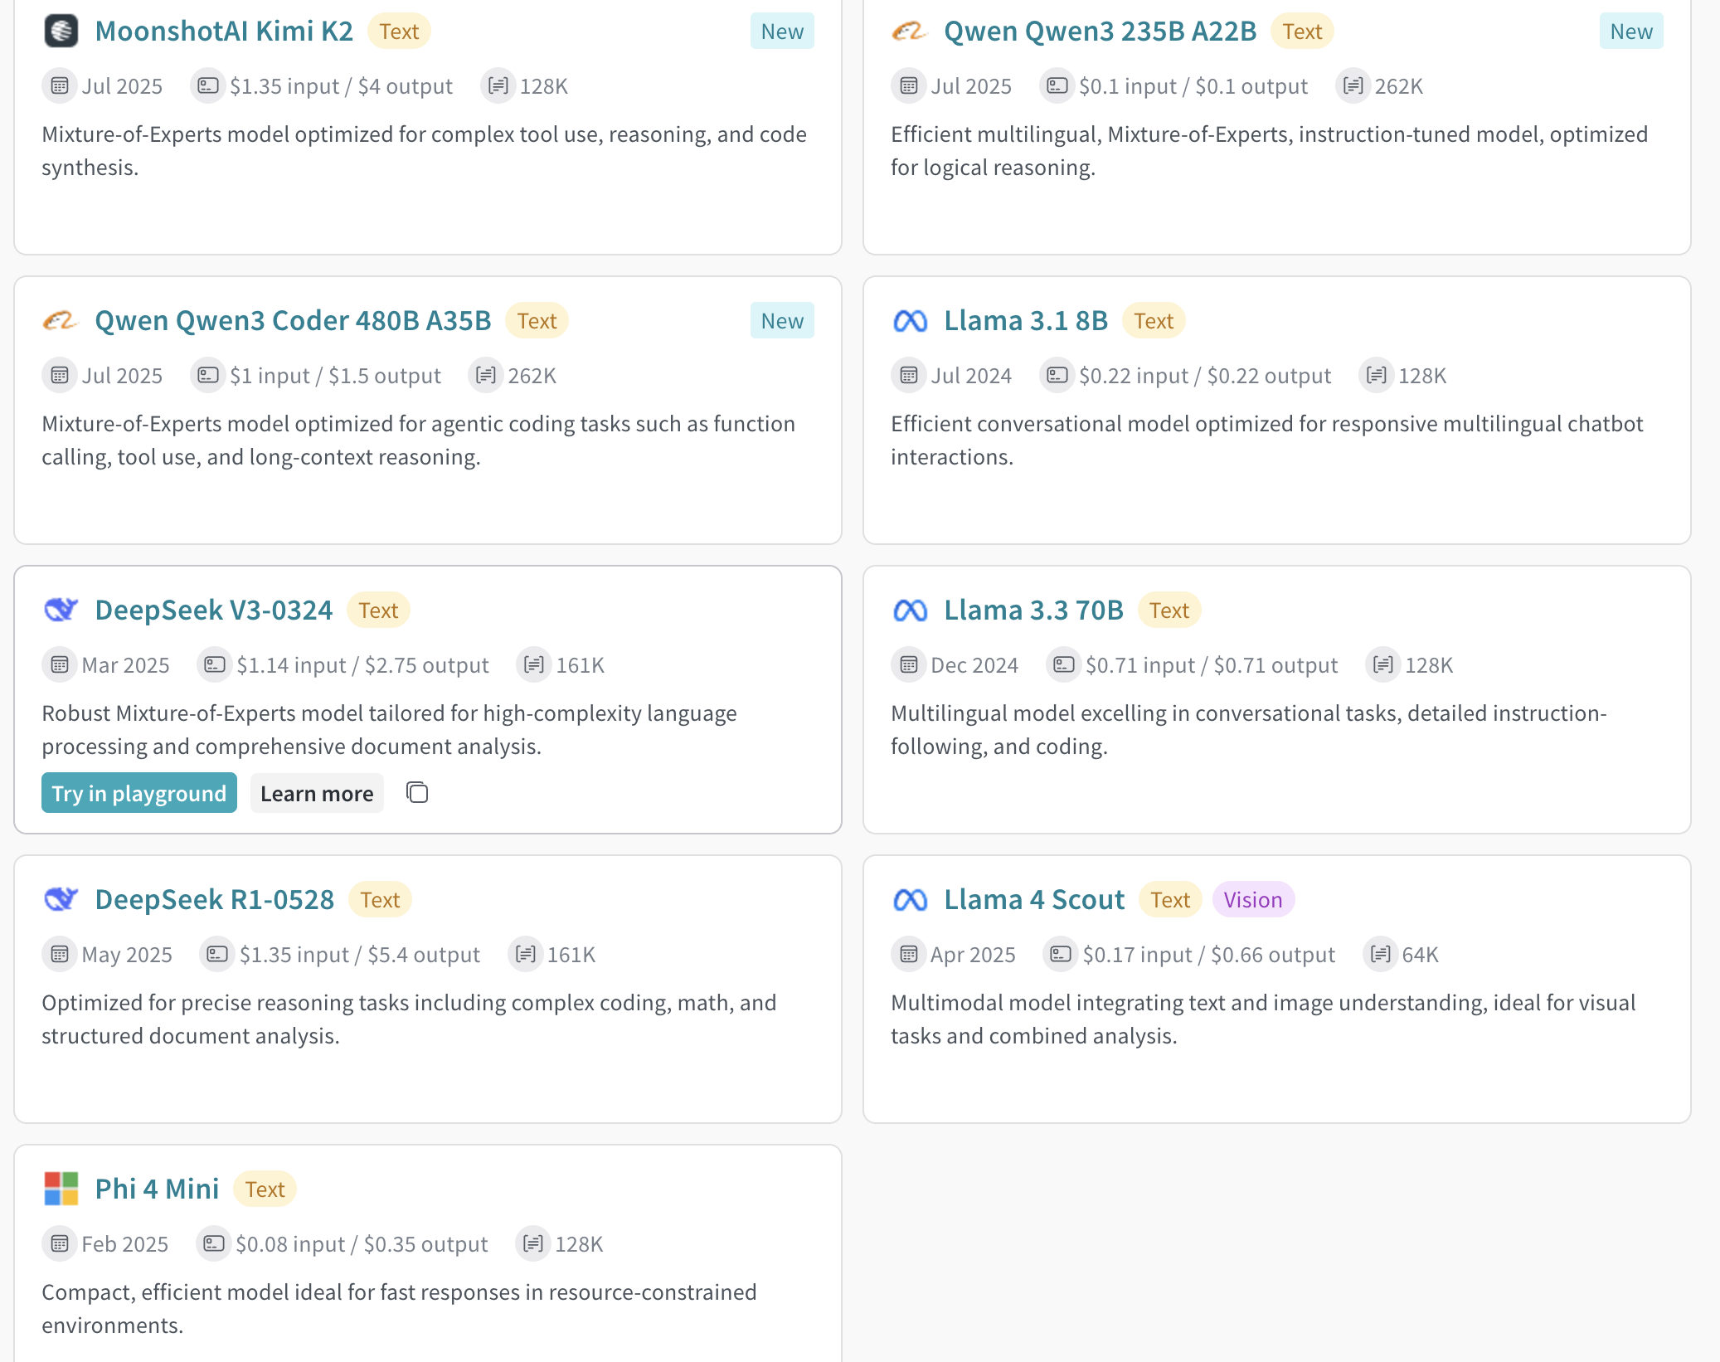
Task: Click the Meta logo beside Llama 4 Scout
Action: point(910,900)
